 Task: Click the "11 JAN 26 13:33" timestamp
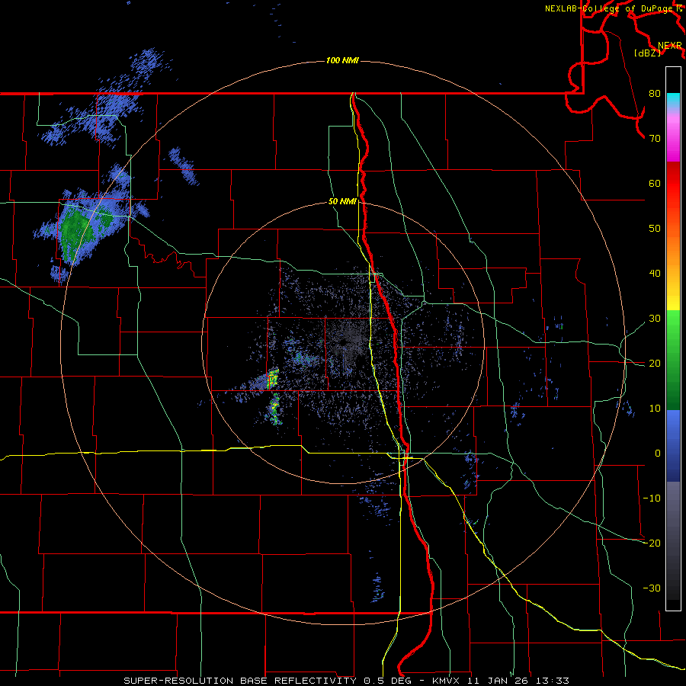point(519,681)
